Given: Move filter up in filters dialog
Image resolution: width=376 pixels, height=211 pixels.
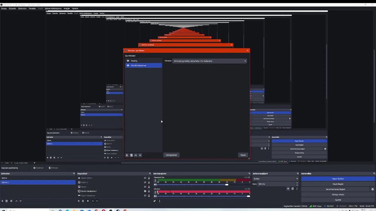Looking at the screenshot, I should [136, 155].
